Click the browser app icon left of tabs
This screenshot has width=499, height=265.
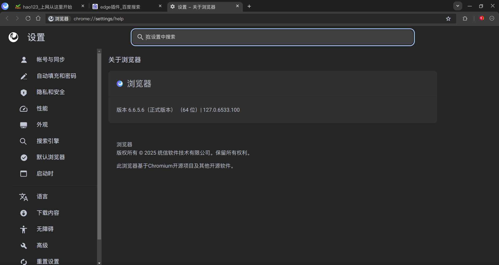[5, 6]
